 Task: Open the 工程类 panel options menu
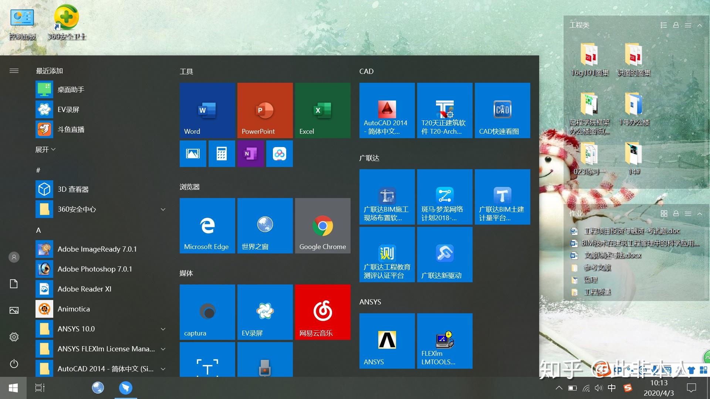(x=688, y=25)
